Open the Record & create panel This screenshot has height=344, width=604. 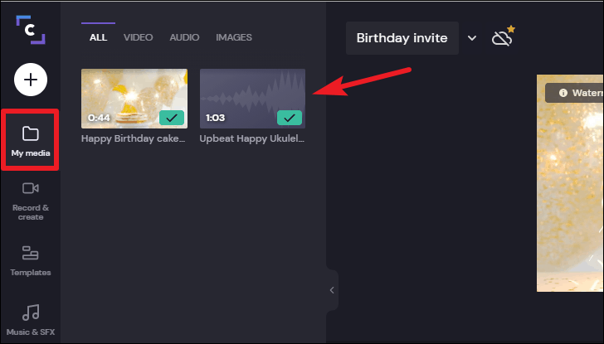click(31, 200)
